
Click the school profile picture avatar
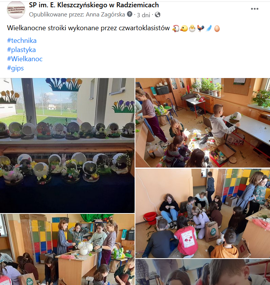coord(16,10)
